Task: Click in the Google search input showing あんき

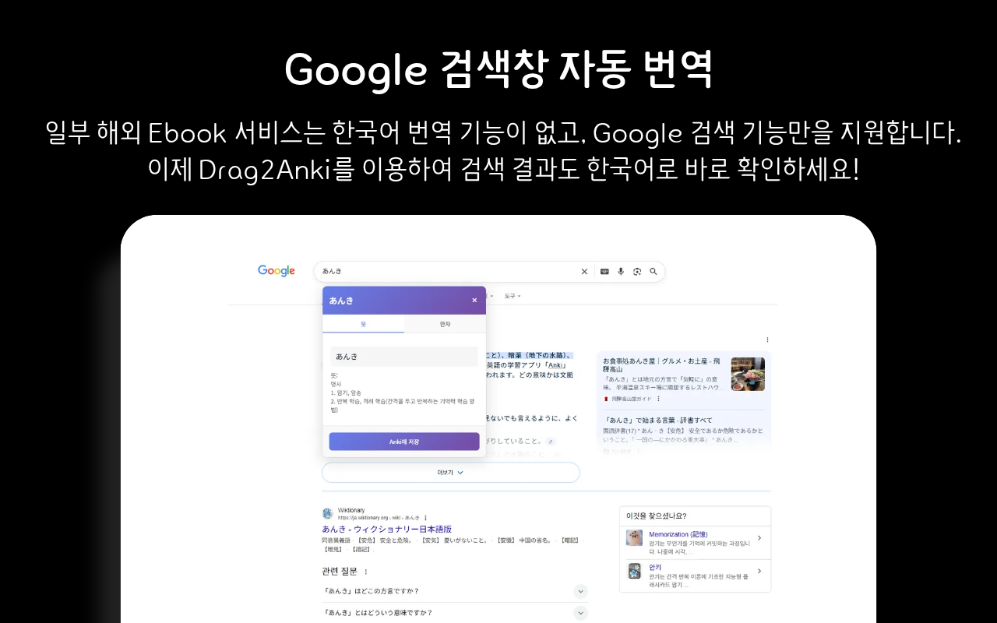Action: (x=448, y=272)
